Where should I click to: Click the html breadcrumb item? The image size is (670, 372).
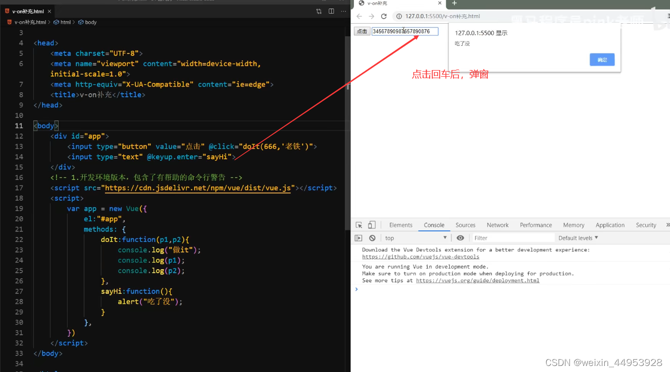tap(62, 22)
